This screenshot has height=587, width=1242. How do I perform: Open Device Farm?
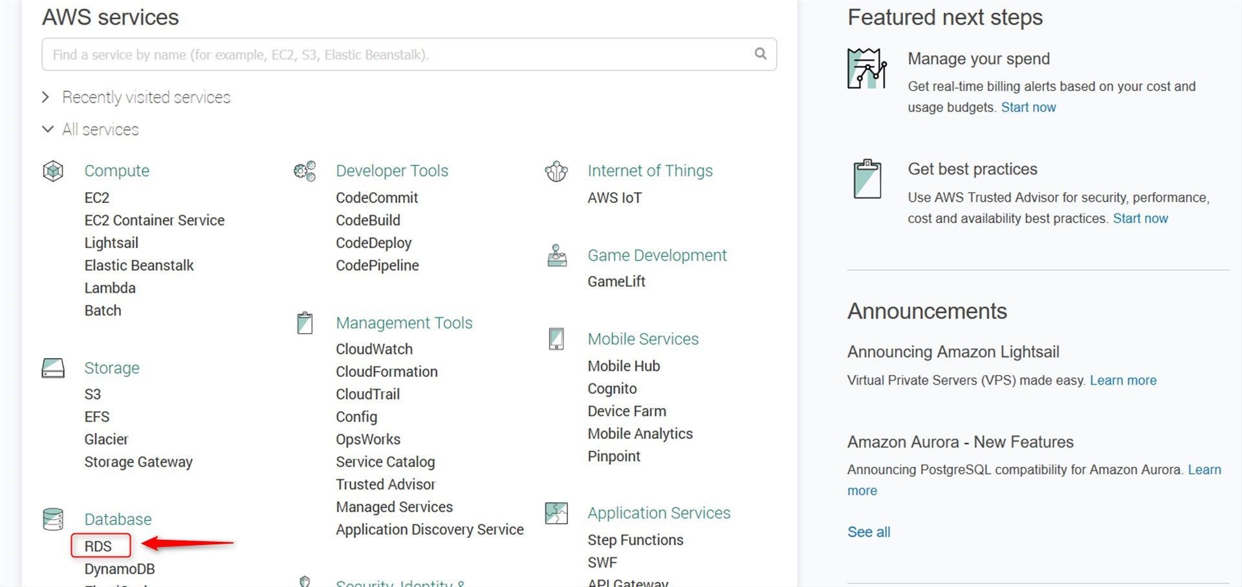pyautogui.click(x=627, y=411)
